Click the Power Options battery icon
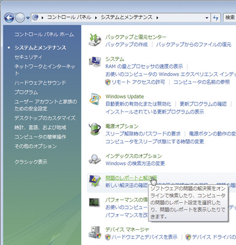 click(95, 129)
